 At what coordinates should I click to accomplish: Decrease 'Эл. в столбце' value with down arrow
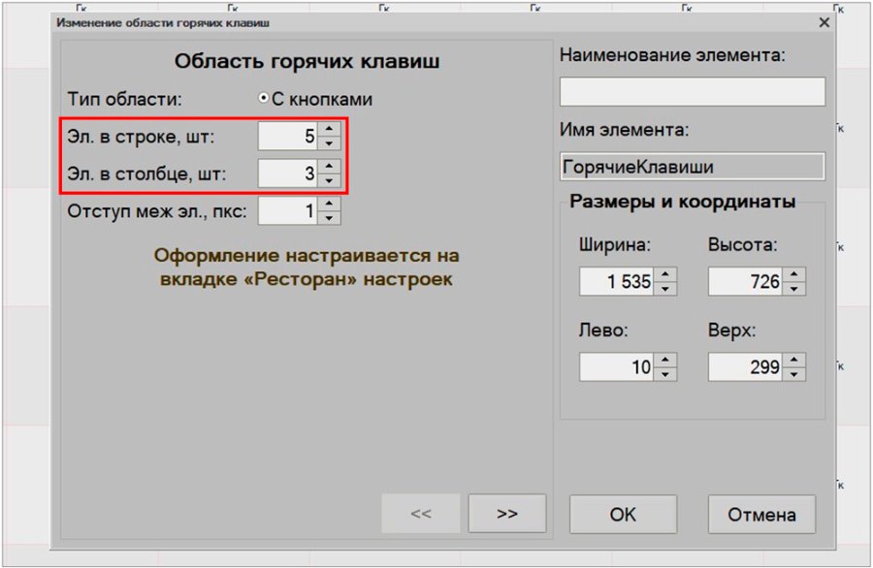[329, 180]
